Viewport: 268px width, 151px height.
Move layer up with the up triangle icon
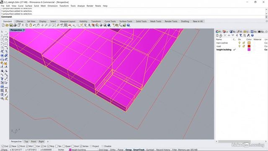(x=229, y=35)
